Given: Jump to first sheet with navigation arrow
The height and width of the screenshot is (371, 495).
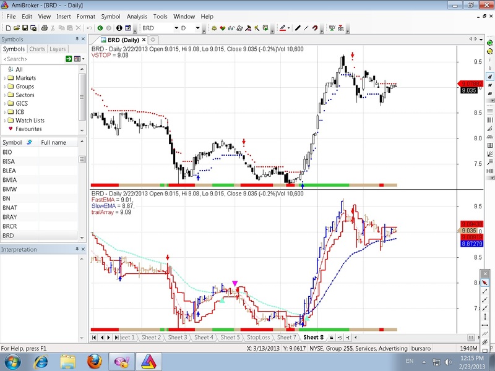Looking at the screenshot, I should pos(94,337).
